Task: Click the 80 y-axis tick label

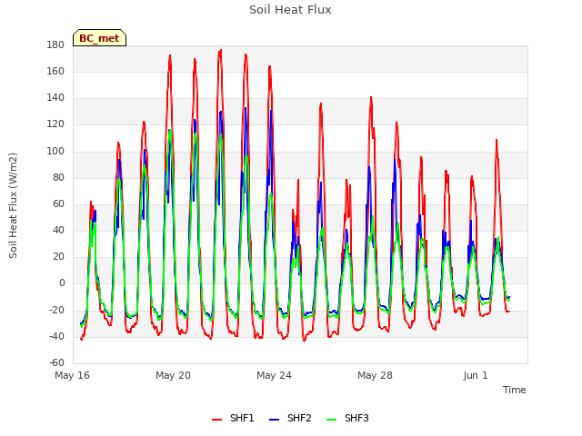Action: [x=58, y=177]
